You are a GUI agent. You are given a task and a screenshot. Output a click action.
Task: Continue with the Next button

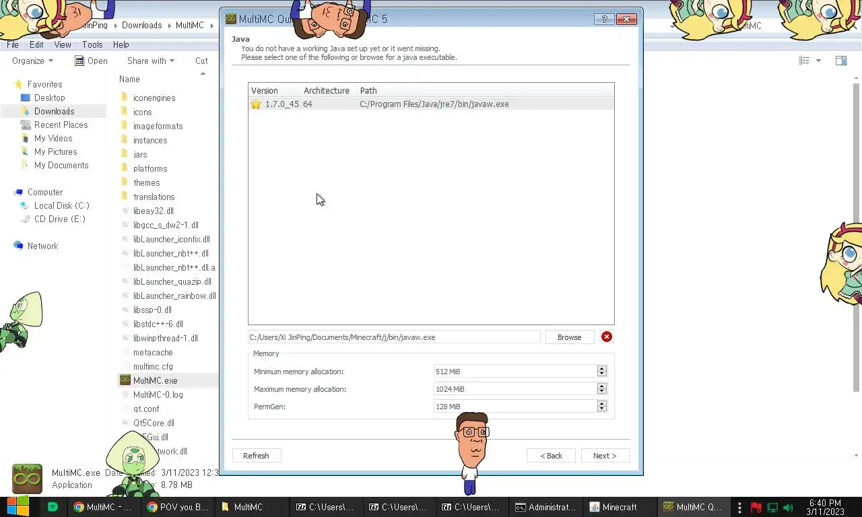[x=605, y=456]
